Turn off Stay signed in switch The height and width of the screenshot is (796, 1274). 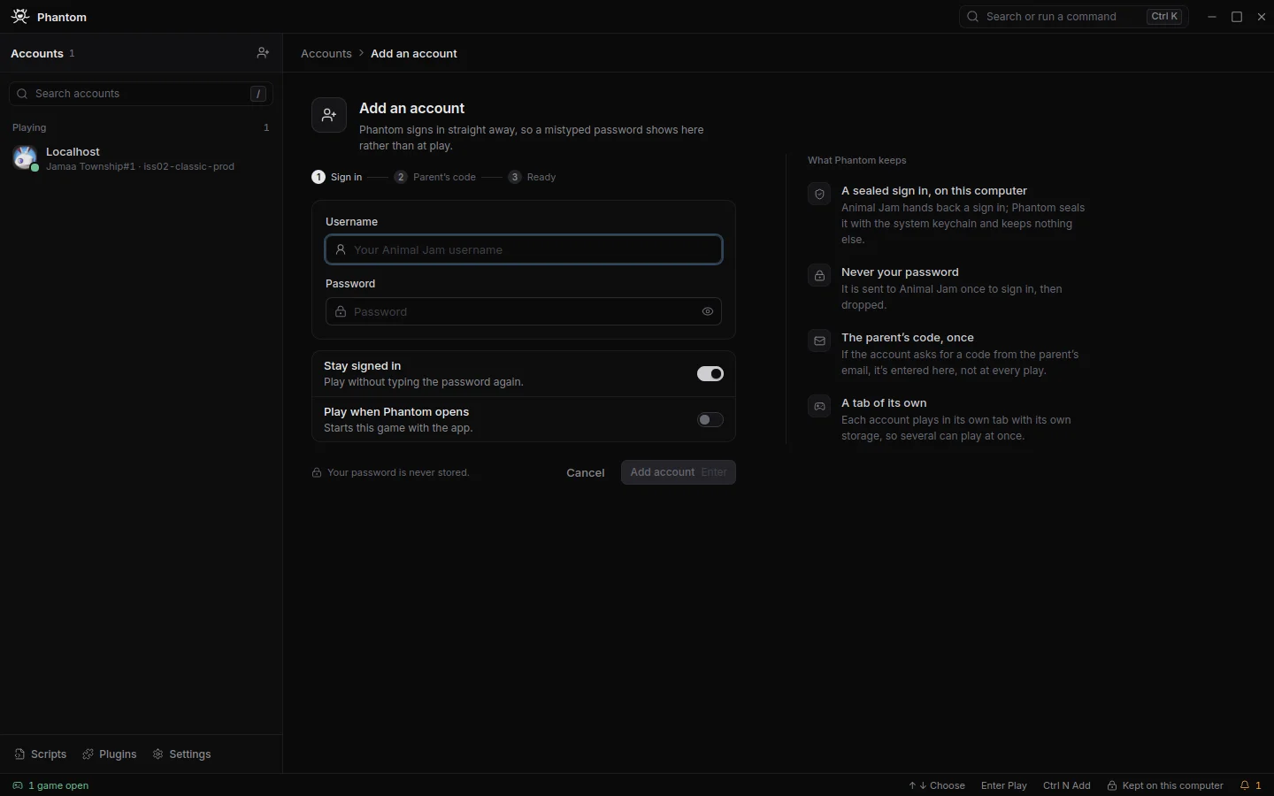[710, 374]
